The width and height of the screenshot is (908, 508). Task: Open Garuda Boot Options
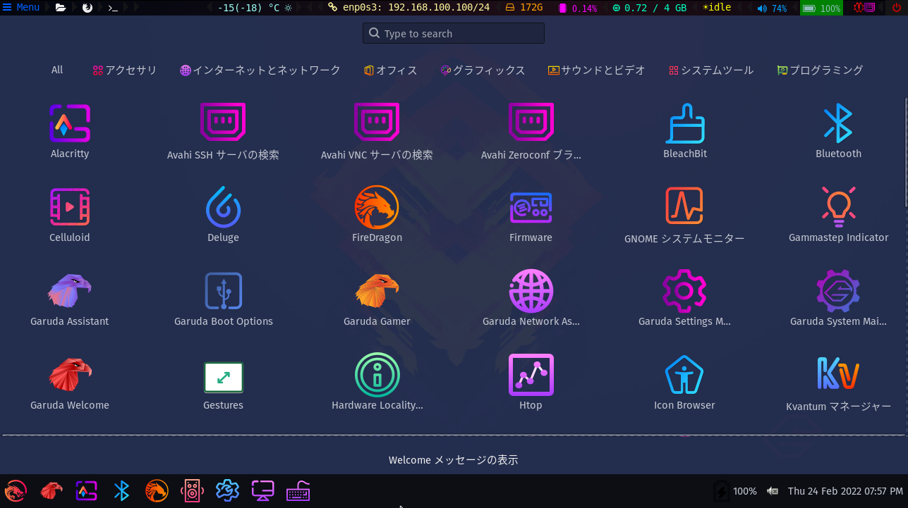223,299
